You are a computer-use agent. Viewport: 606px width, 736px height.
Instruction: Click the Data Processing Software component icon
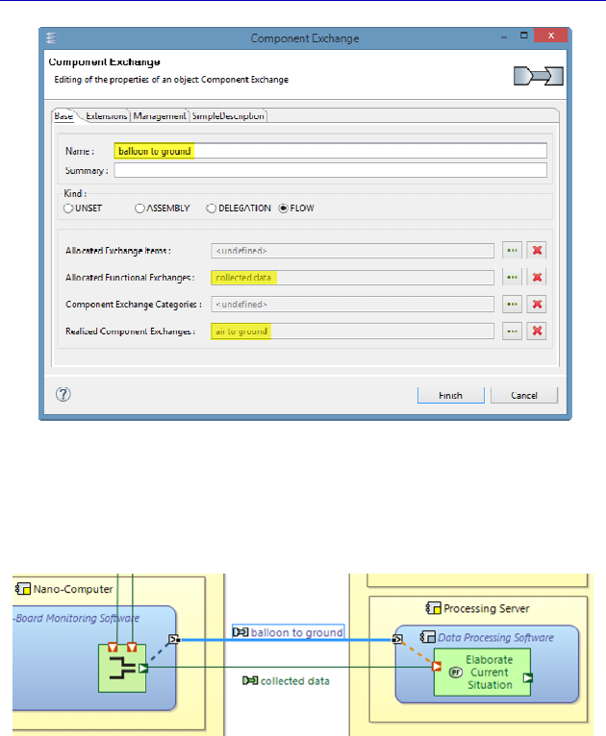point(427,637)
